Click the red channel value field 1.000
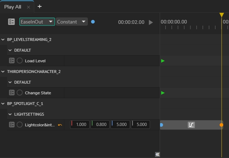The image size is (229, 158). pyautogui.click(x=80, y=125)
